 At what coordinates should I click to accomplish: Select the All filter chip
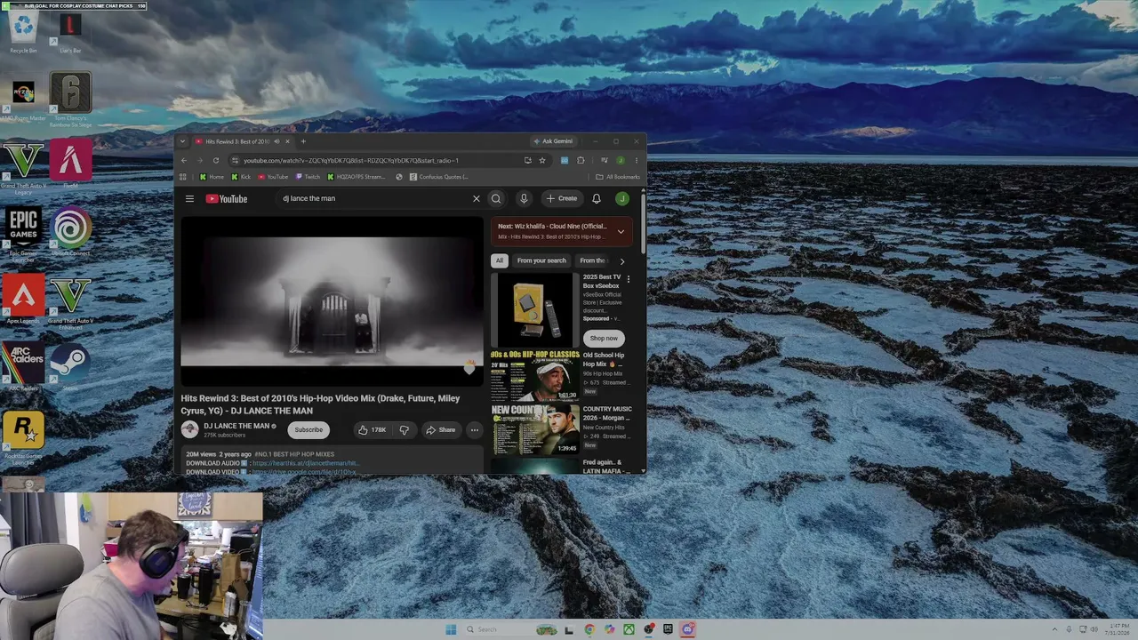500,260
